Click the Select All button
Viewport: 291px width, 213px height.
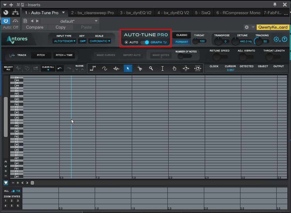[x=8, y=68]
